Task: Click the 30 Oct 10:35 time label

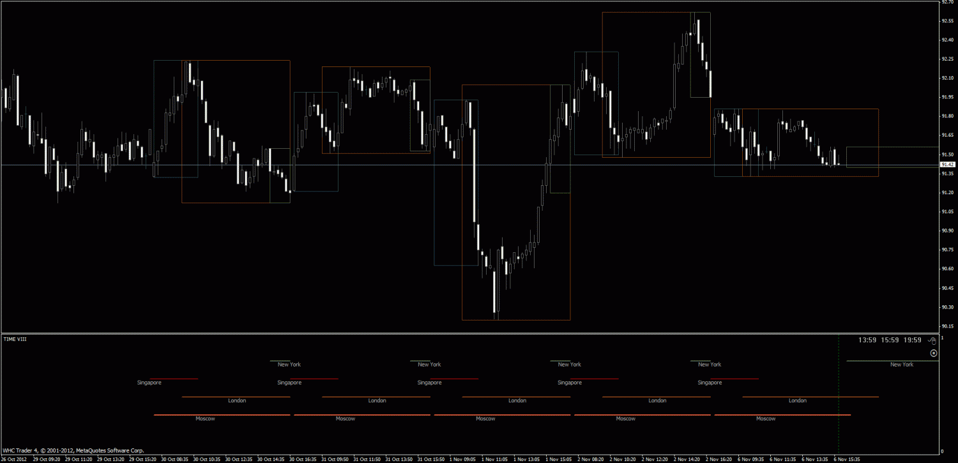Action: click(x=206, y=459)
